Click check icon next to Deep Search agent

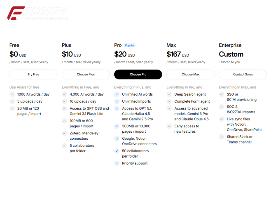click(169, 94)
